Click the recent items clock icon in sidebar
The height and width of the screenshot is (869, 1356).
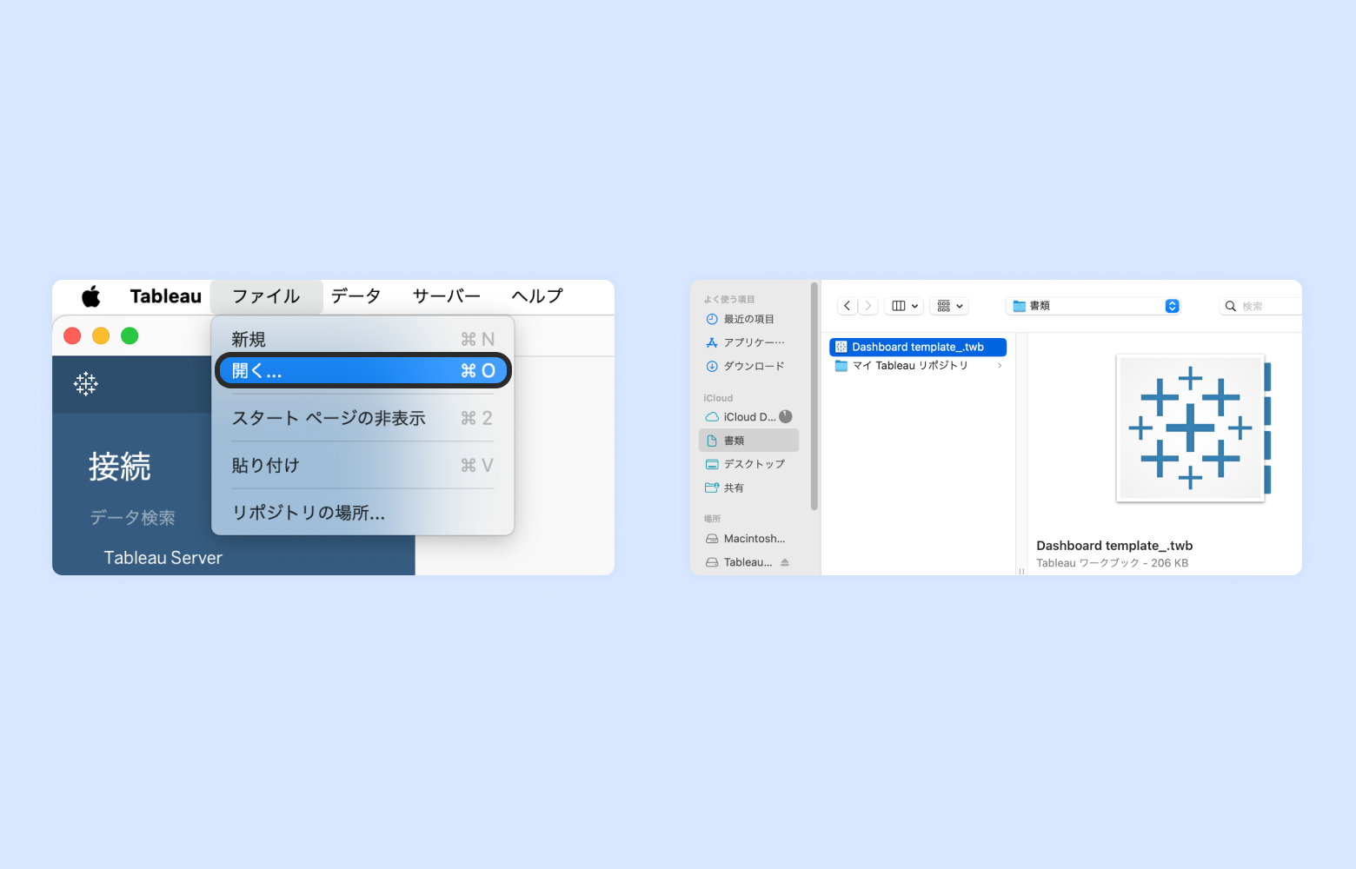(712, 319)
